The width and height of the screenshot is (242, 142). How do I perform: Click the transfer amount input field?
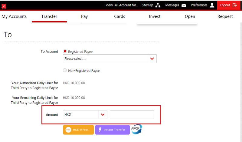tap(132, 114)
